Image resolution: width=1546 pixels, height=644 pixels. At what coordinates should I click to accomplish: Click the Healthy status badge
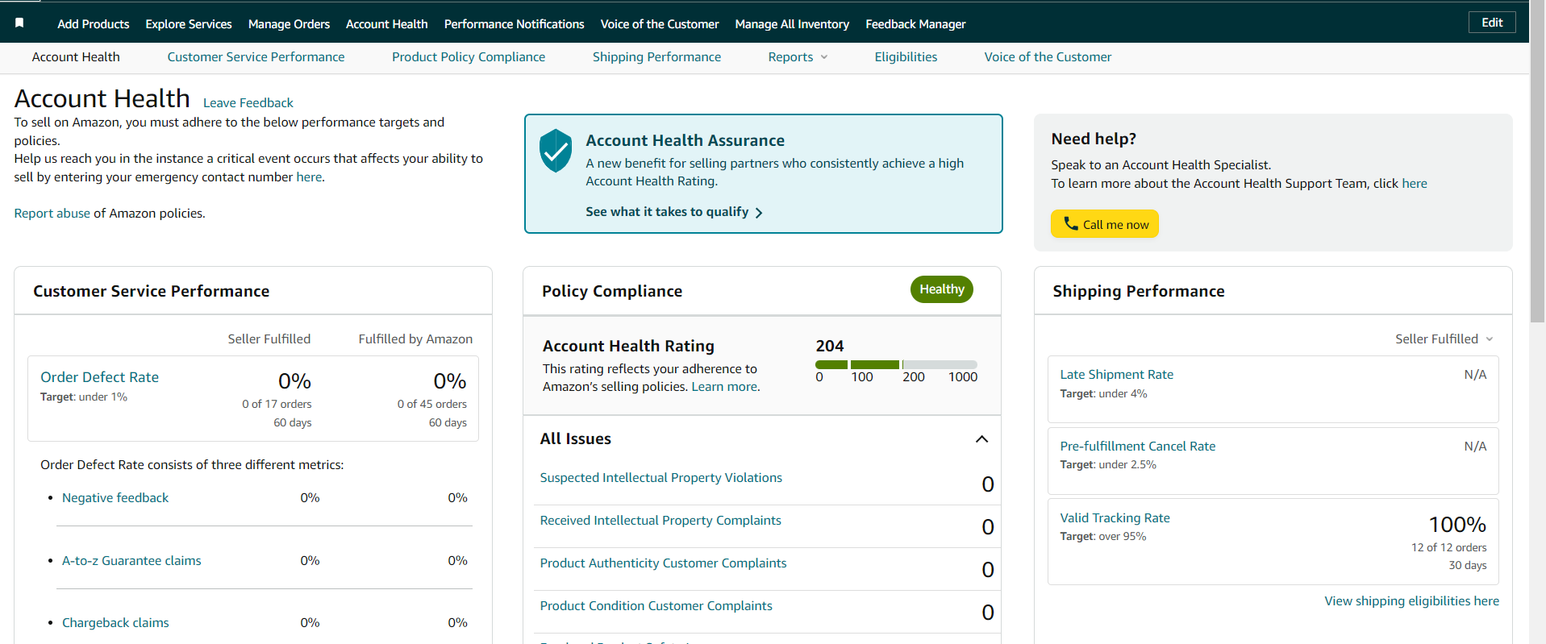941,289
